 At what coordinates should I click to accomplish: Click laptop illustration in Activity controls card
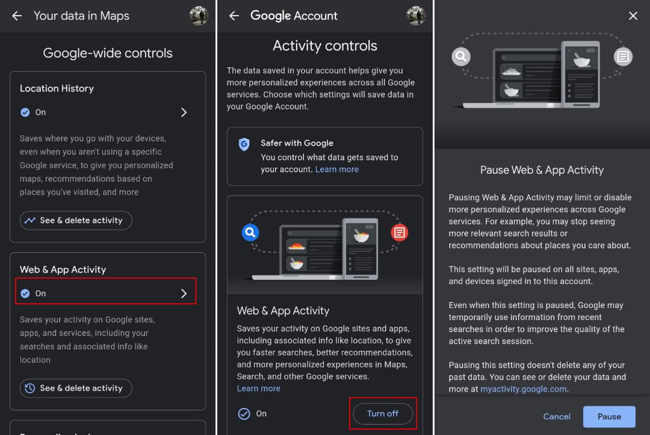pyautogui.click(x=315, y=249)
